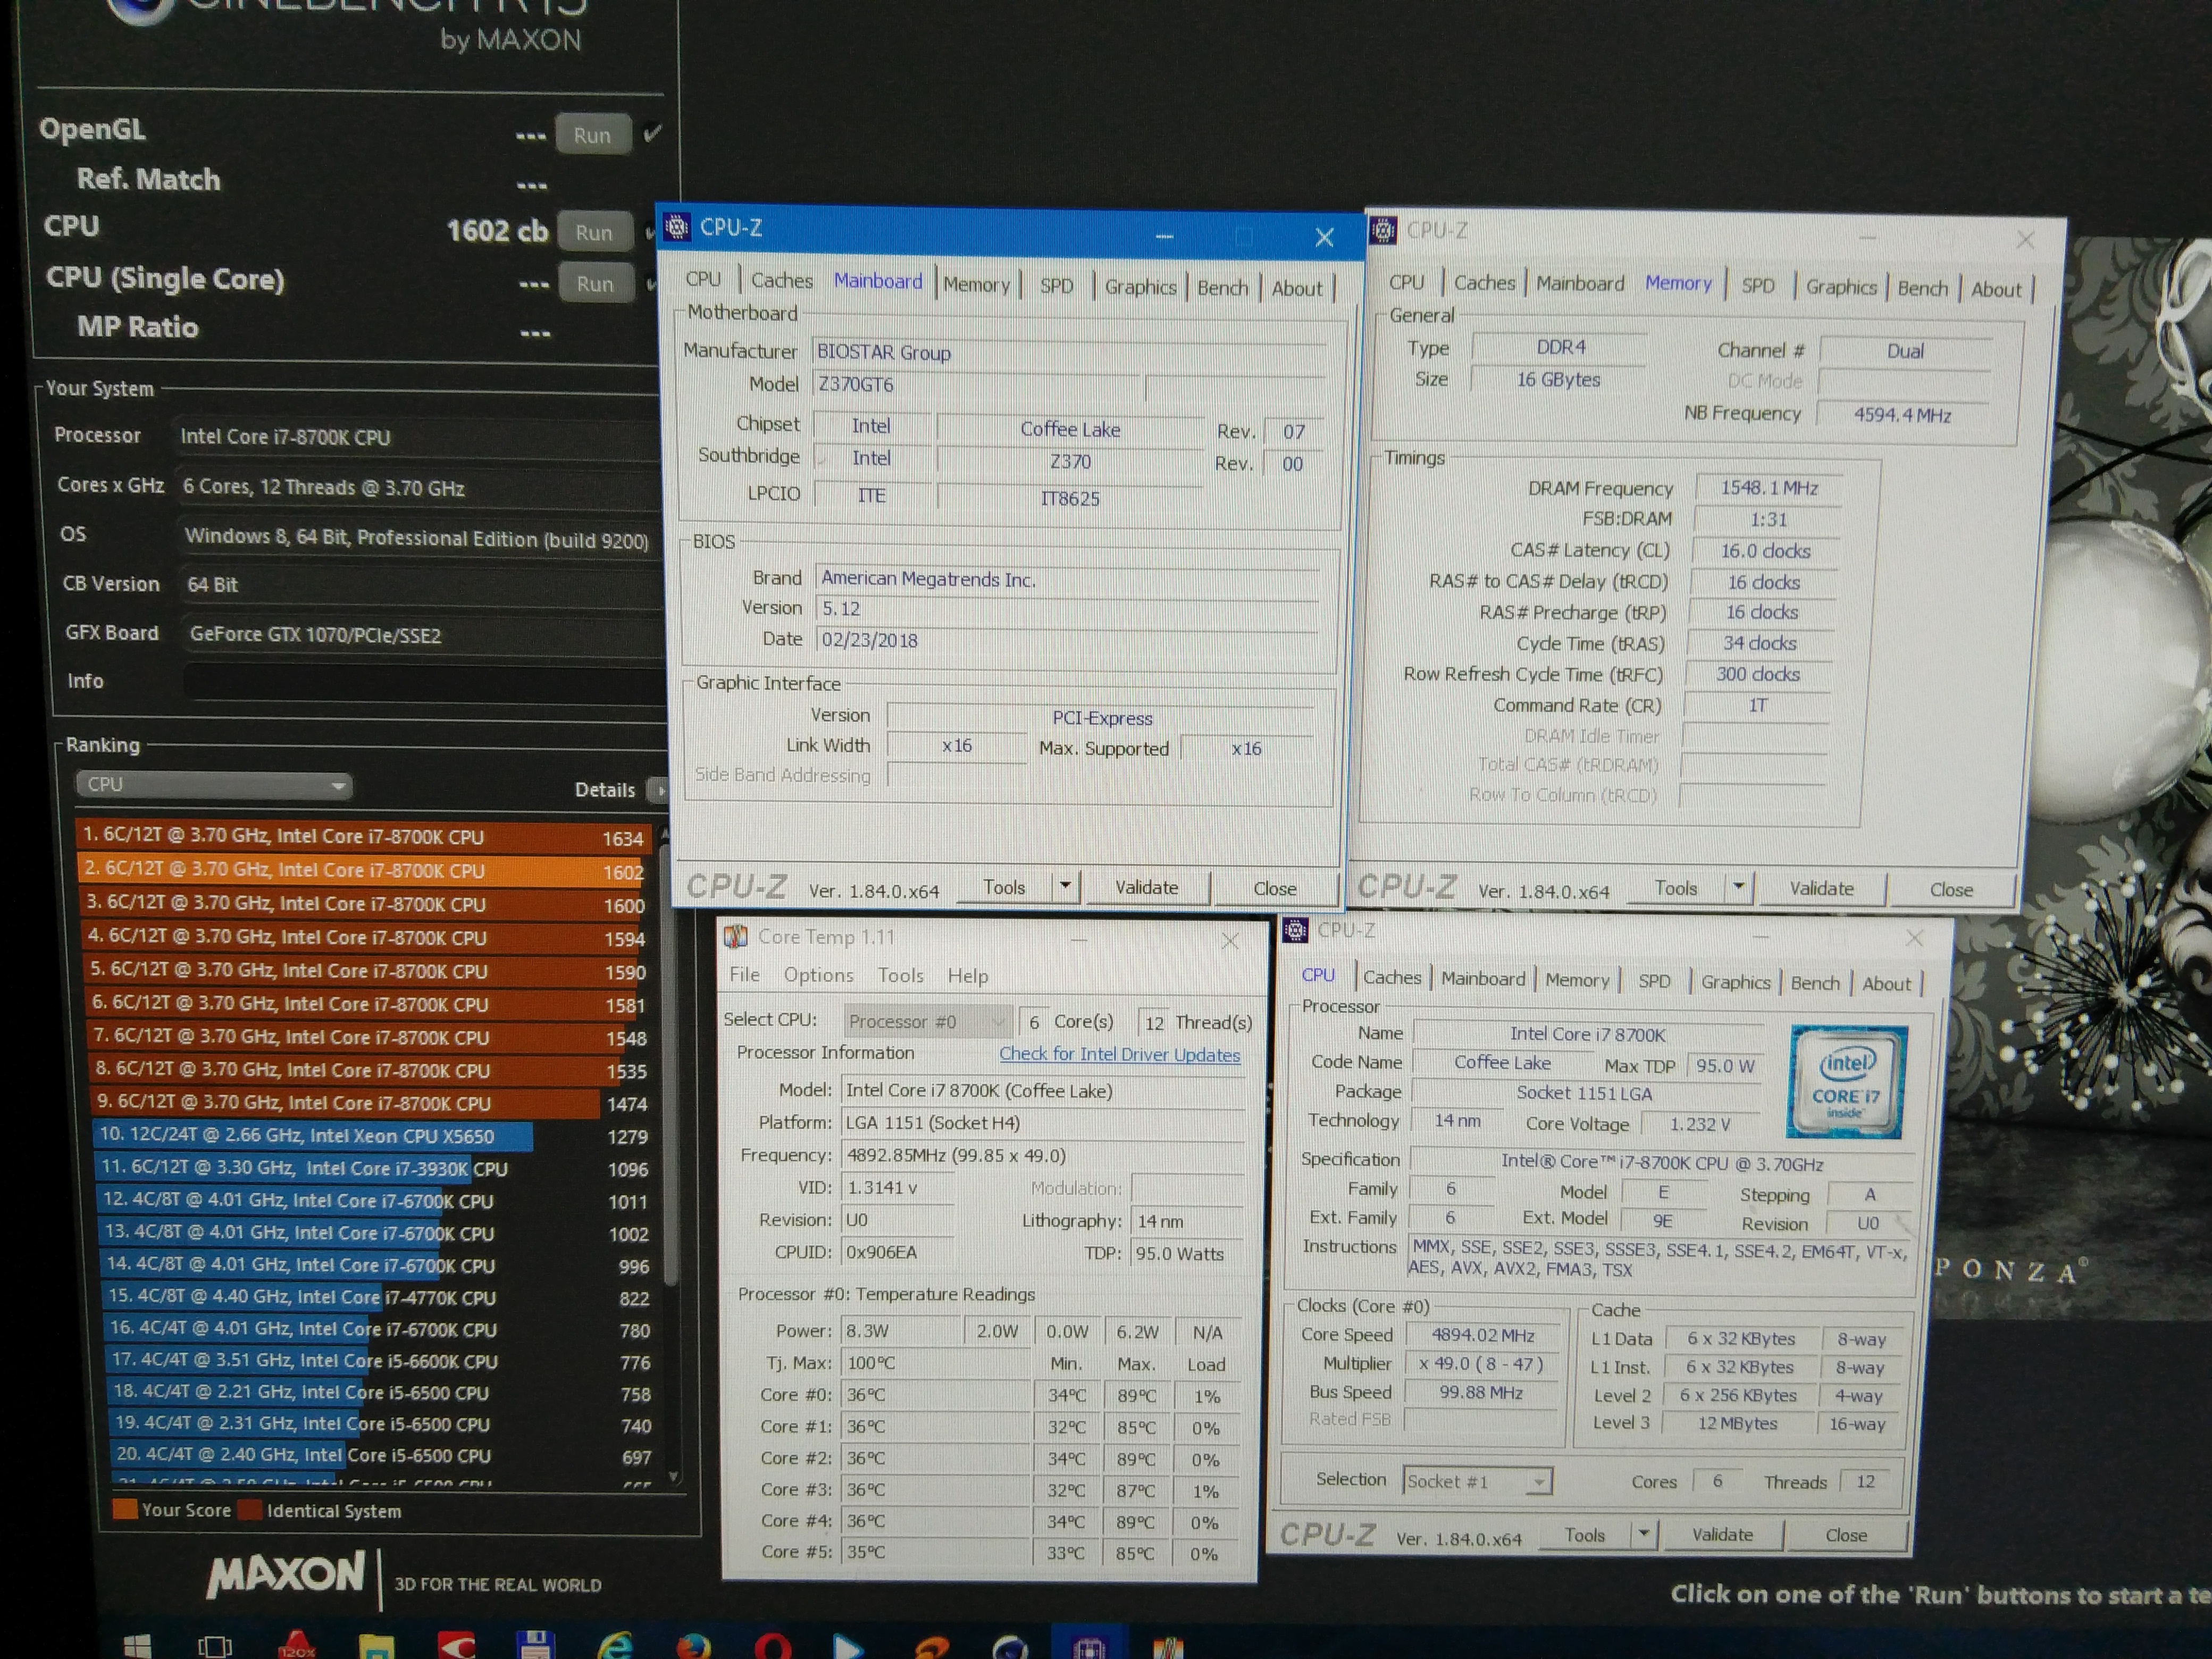Click Check for Intel Driver Updates link

point(1119,1054)
